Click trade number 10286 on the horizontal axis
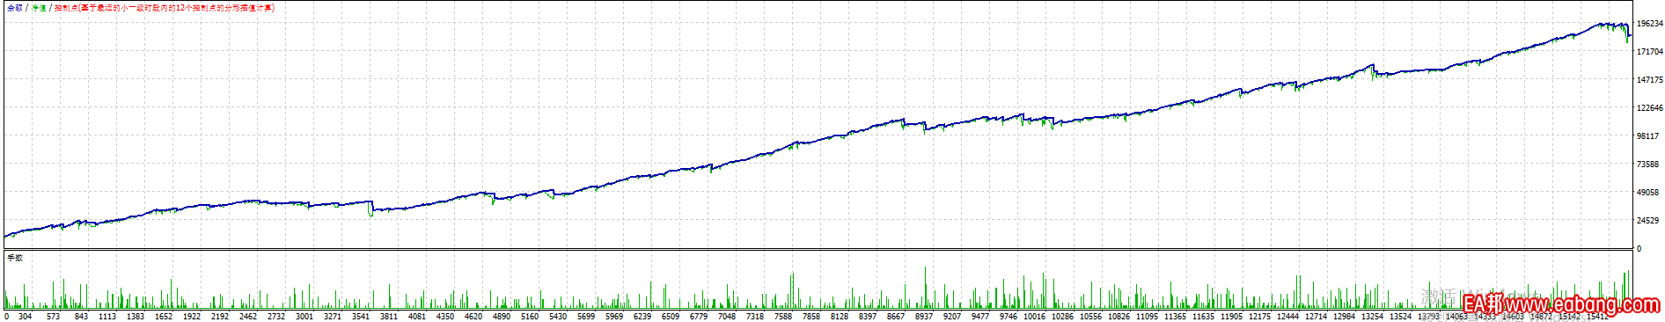Viewport: 1665px width, 322px height. tap(1063, 316)
